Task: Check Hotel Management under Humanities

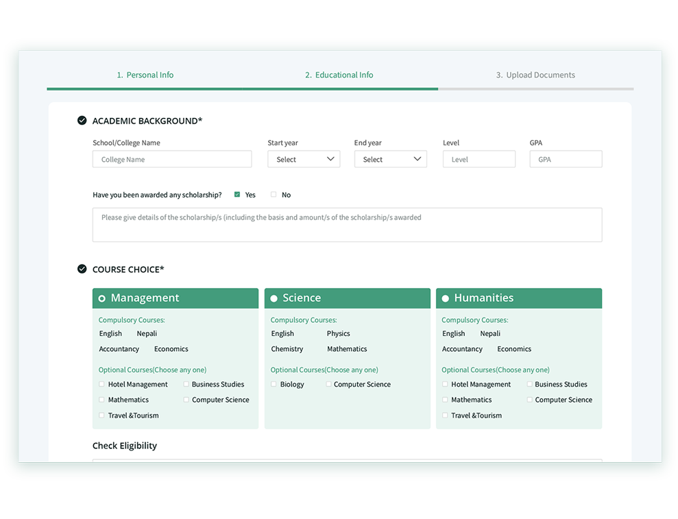Action: coord(445,384)
